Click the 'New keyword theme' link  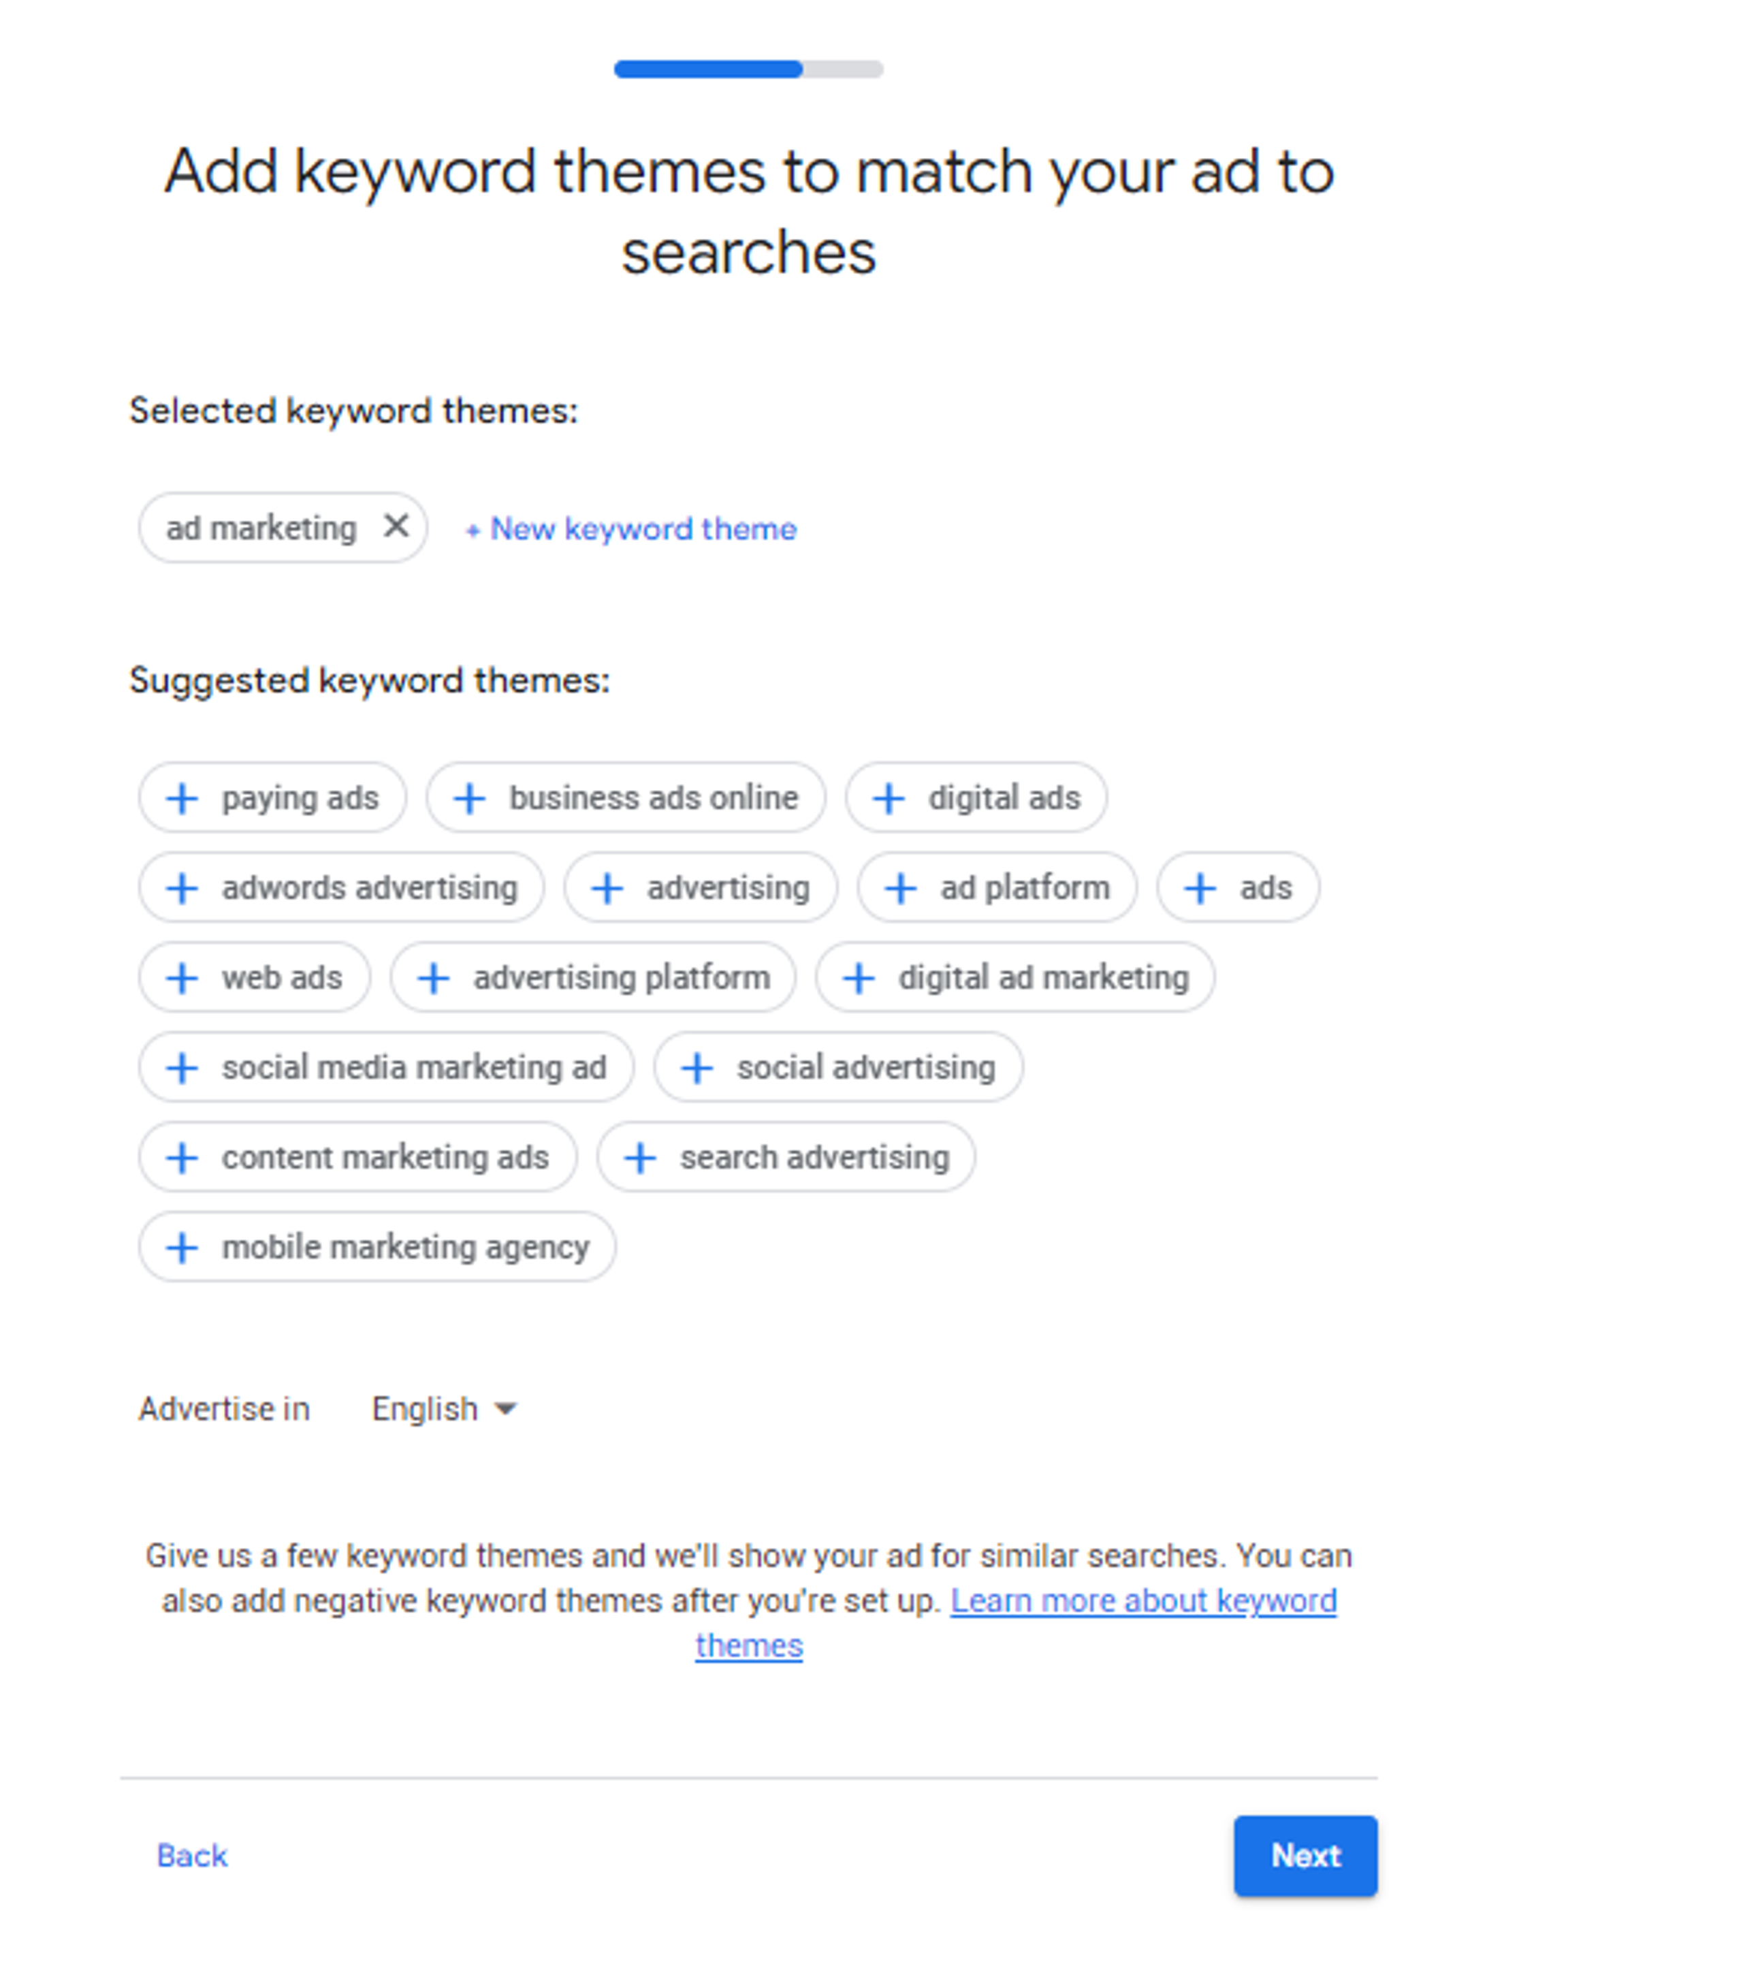tap(630, 529)
